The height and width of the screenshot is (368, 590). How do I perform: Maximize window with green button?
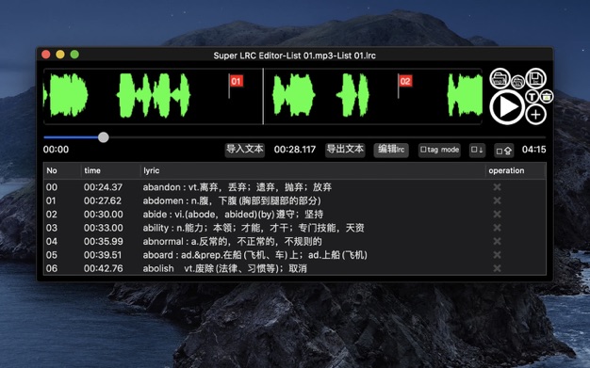click(74, 55)
